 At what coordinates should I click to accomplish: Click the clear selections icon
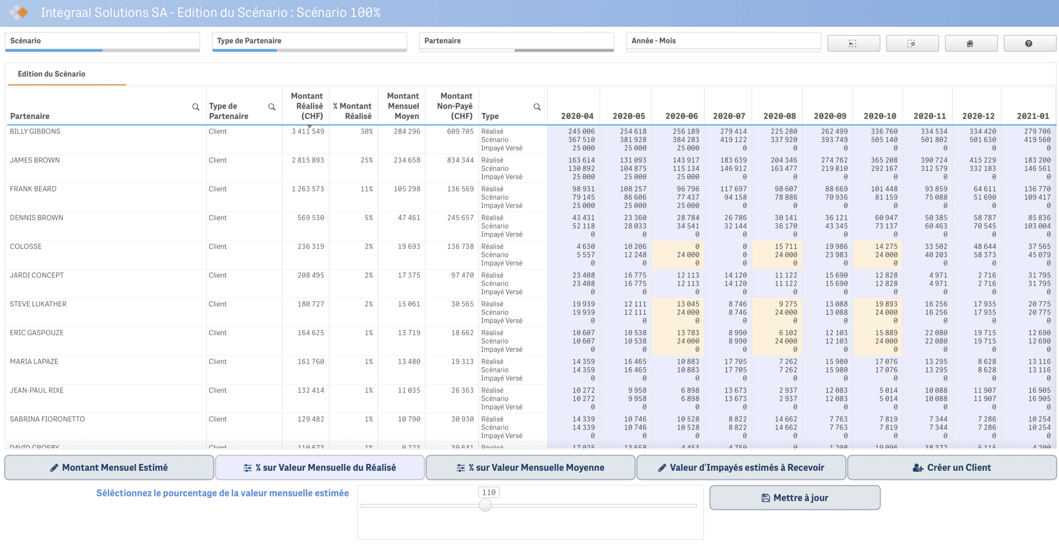[912, 43]
